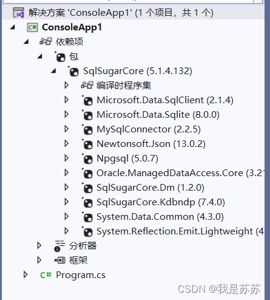This screenshot has height=300, width=270.
Task: Select the 编译时程序集 label
Action: pos(124,86)
